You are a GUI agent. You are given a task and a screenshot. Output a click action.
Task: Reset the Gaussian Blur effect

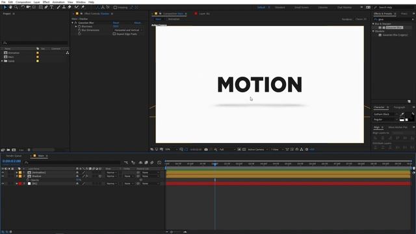pos(116,23)
